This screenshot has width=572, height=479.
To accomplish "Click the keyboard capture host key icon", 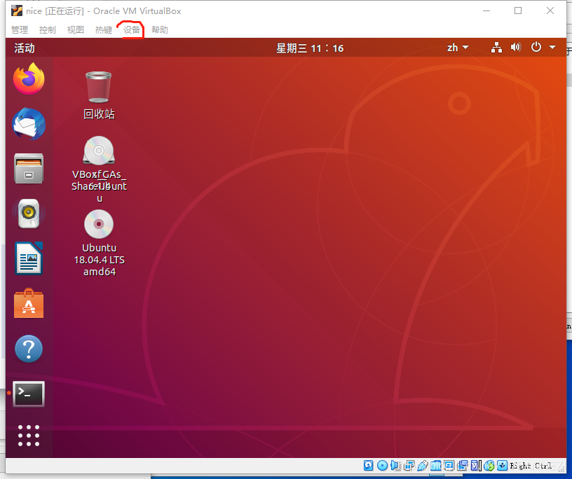I will click(x=503, y=466).
